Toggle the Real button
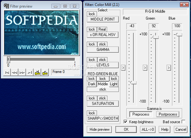 point(102,29)
